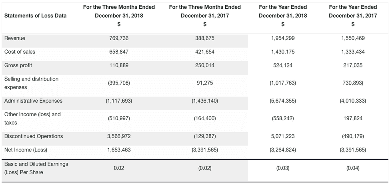Select net income value 1,653,463
The width and height of the screenshot is (392, 184).
[x=119, y=150]
